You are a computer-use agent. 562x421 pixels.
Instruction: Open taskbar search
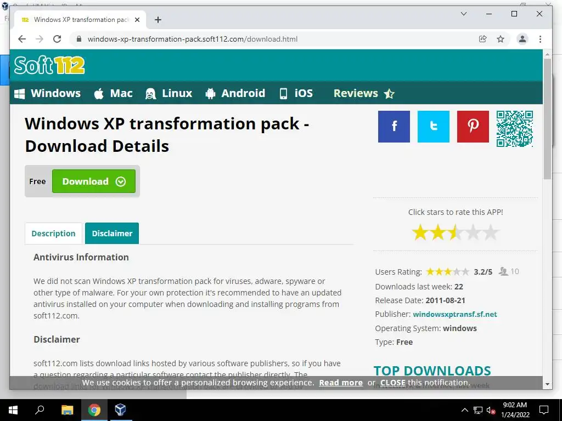pyautogui.click(x=40, y=410)
